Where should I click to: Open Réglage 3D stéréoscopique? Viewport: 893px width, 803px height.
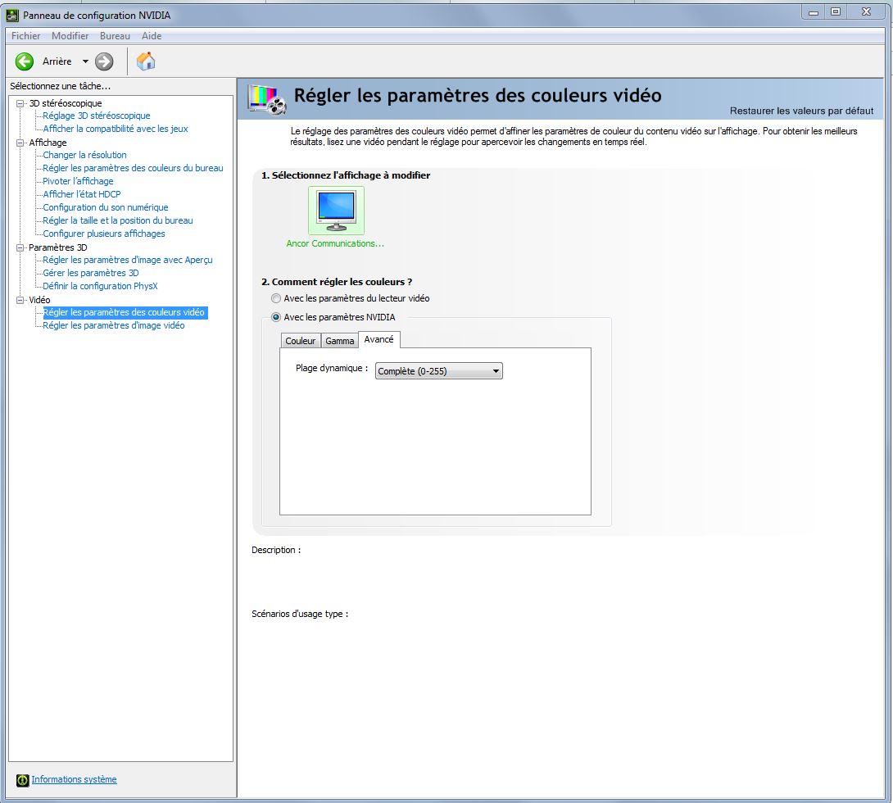(96, 116)
